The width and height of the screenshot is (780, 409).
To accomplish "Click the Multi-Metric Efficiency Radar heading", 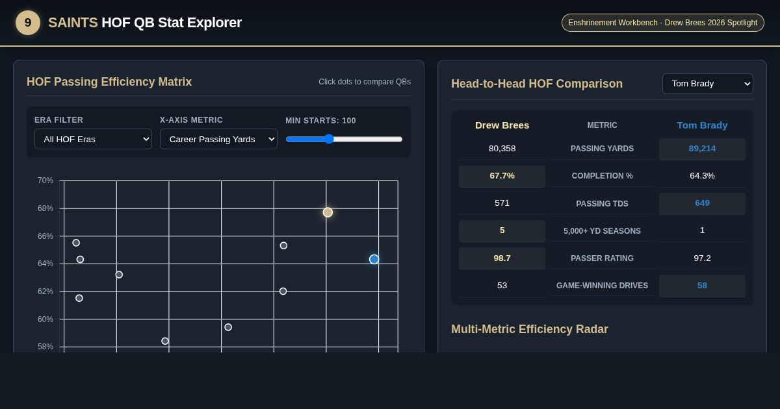I will [x=530, y=329].
